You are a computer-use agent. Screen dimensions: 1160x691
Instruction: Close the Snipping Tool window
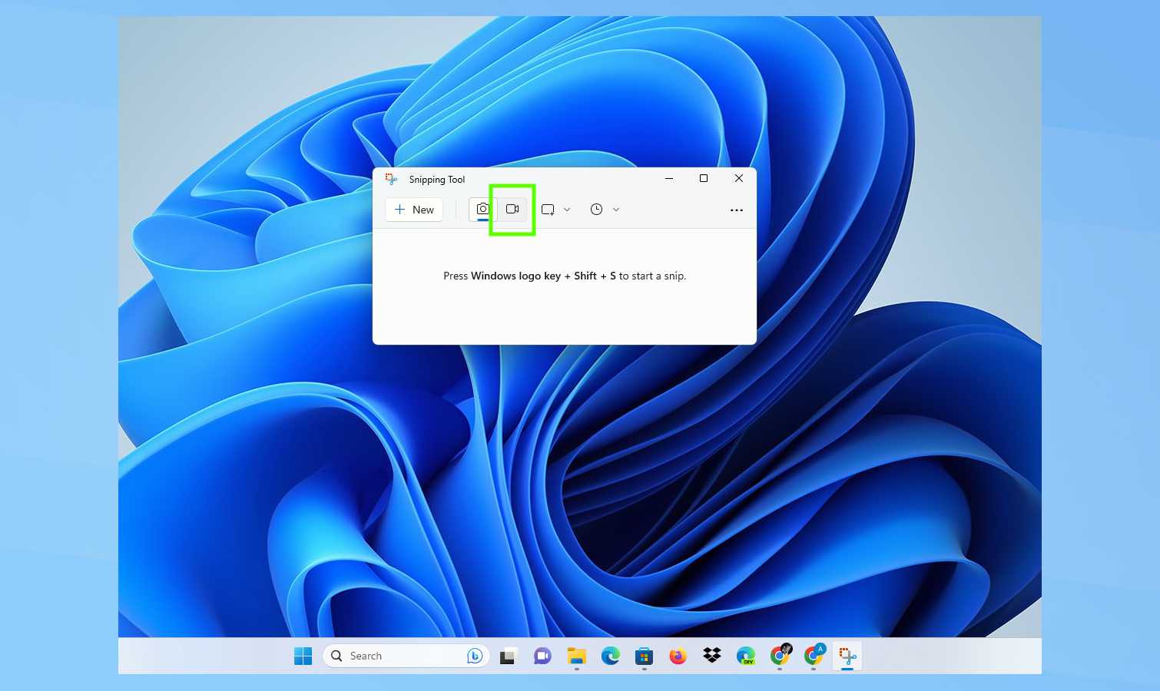[x=738, y=178]
